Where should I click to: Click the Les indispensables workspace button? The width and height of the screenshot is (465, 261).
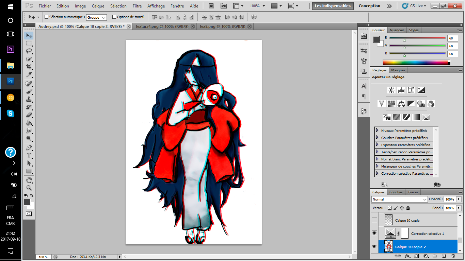[x=333, y=6]
